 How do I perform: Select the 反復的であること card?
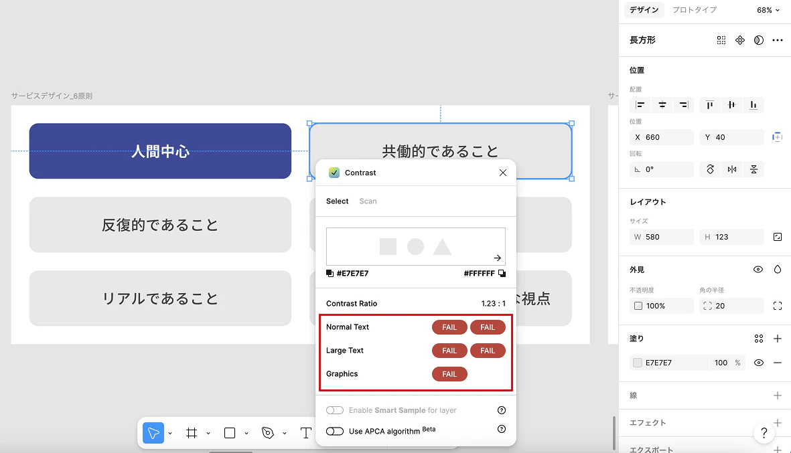point(161,225)
